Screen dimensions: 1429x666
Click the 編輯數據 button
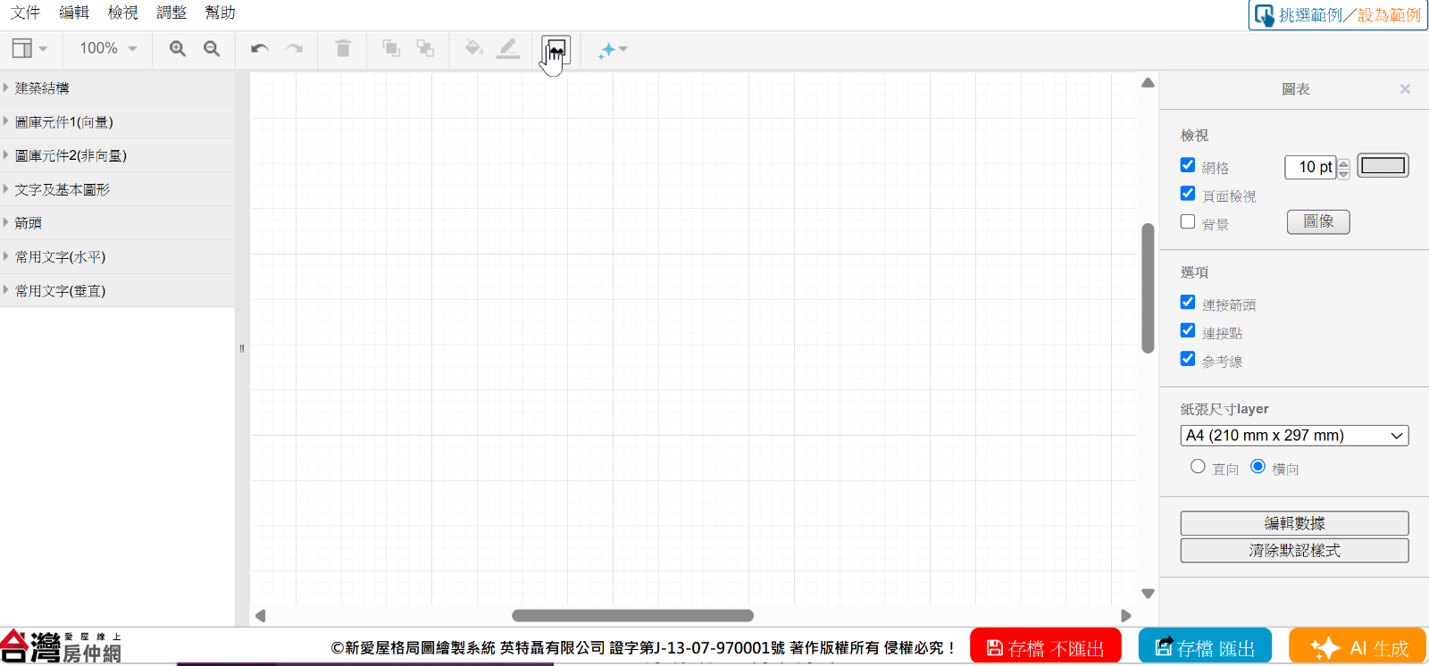pyautogui.click(x=1294, y=523)
